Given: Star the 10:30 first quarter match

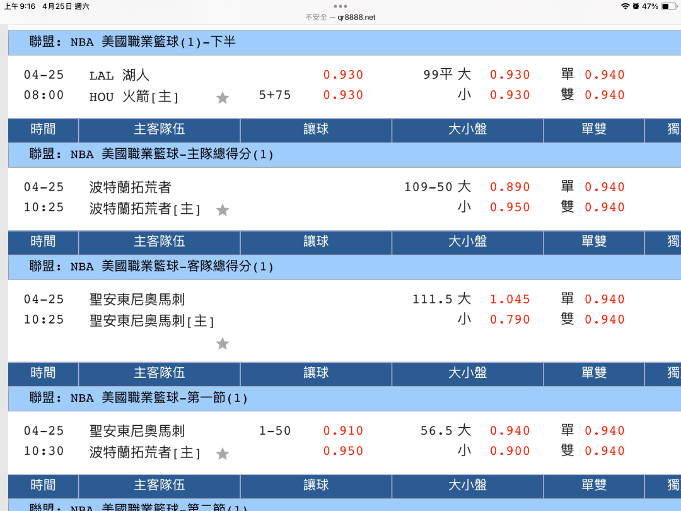Looking at the screenshot, I should [x=223, y=454].
